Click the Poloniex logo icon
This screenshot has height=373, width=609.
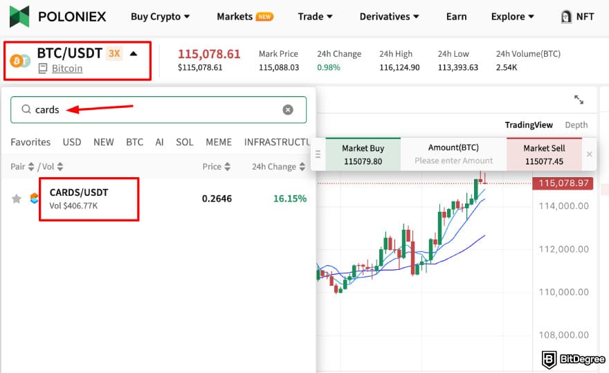(x=19, y=17)
